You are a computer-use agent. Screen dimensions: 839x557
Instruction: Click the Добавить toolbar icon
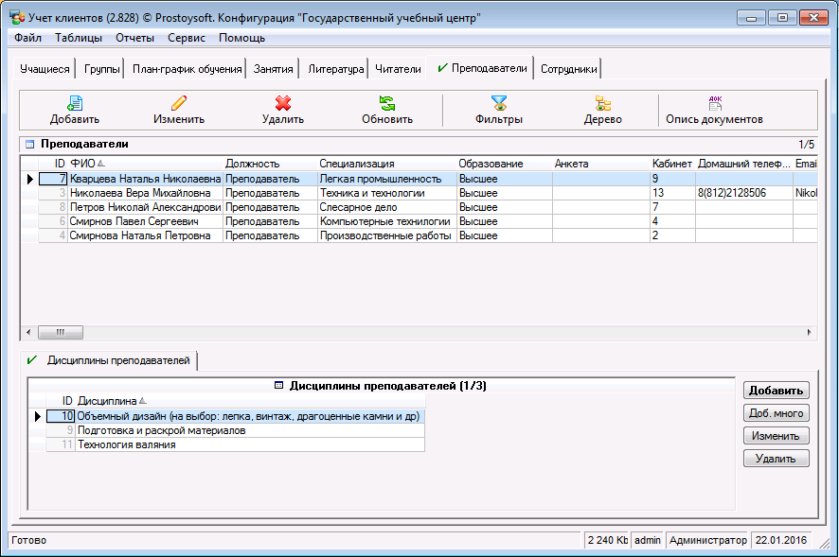[74, 104]
